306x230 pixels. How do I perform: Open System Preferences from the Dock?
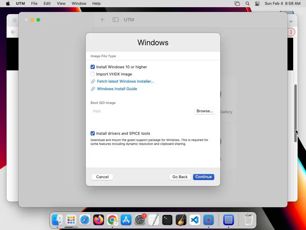click(x=140, y=220)
